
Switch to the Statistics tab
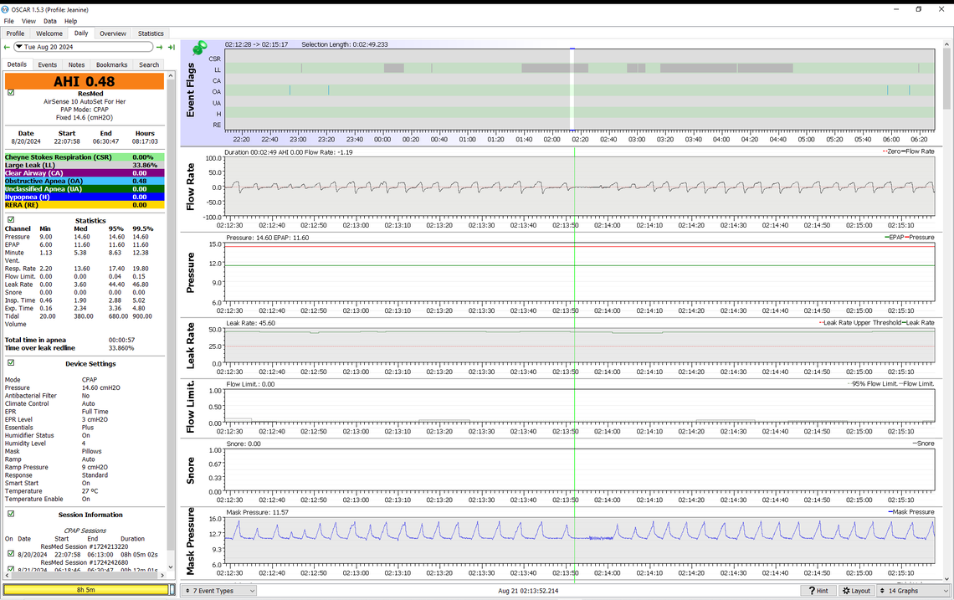pyautogui.click(x=151, y=33)
